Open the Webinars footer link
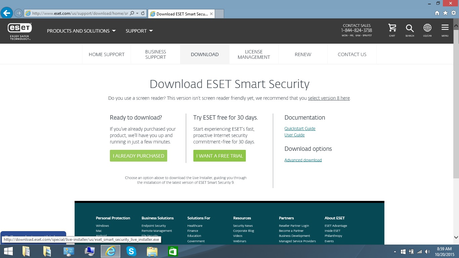This screenshot has width=459, height=258. [240, 241]
